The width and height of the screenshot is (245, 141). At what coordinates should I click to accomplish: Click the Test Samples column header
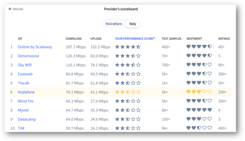tap(171, 39)
